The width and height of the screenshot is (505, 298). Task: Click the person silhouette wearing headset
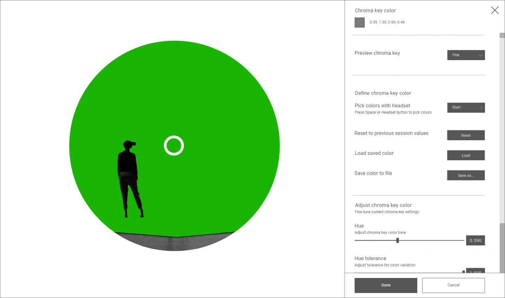tap(128, 177)
